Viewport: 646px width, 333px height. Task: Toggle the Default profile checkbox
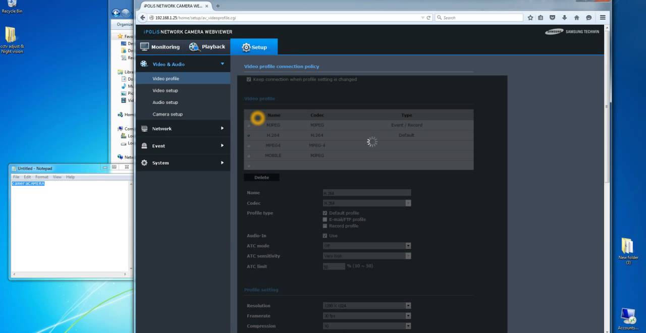click(x=325, y=213)
